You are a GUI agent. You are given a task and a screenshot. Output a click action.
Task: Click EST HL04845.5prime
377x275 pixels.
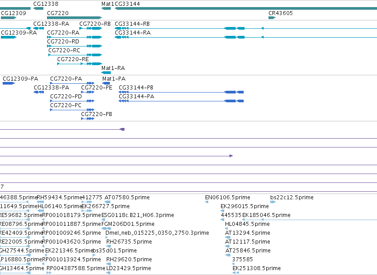coord(247,224)
